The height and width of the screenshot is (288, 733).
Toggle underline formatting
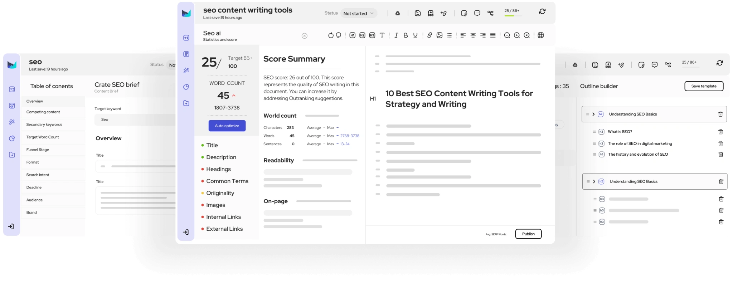point(415,35)
